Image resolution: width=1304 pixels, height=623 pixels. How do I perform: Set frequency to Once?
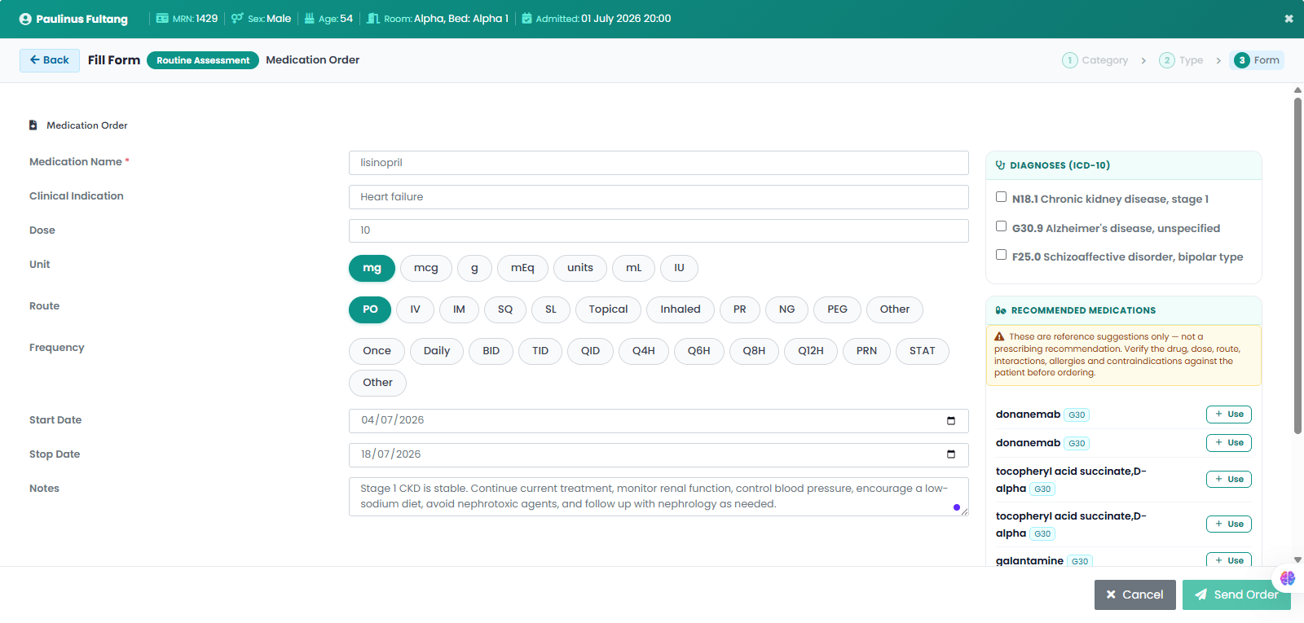377,351
